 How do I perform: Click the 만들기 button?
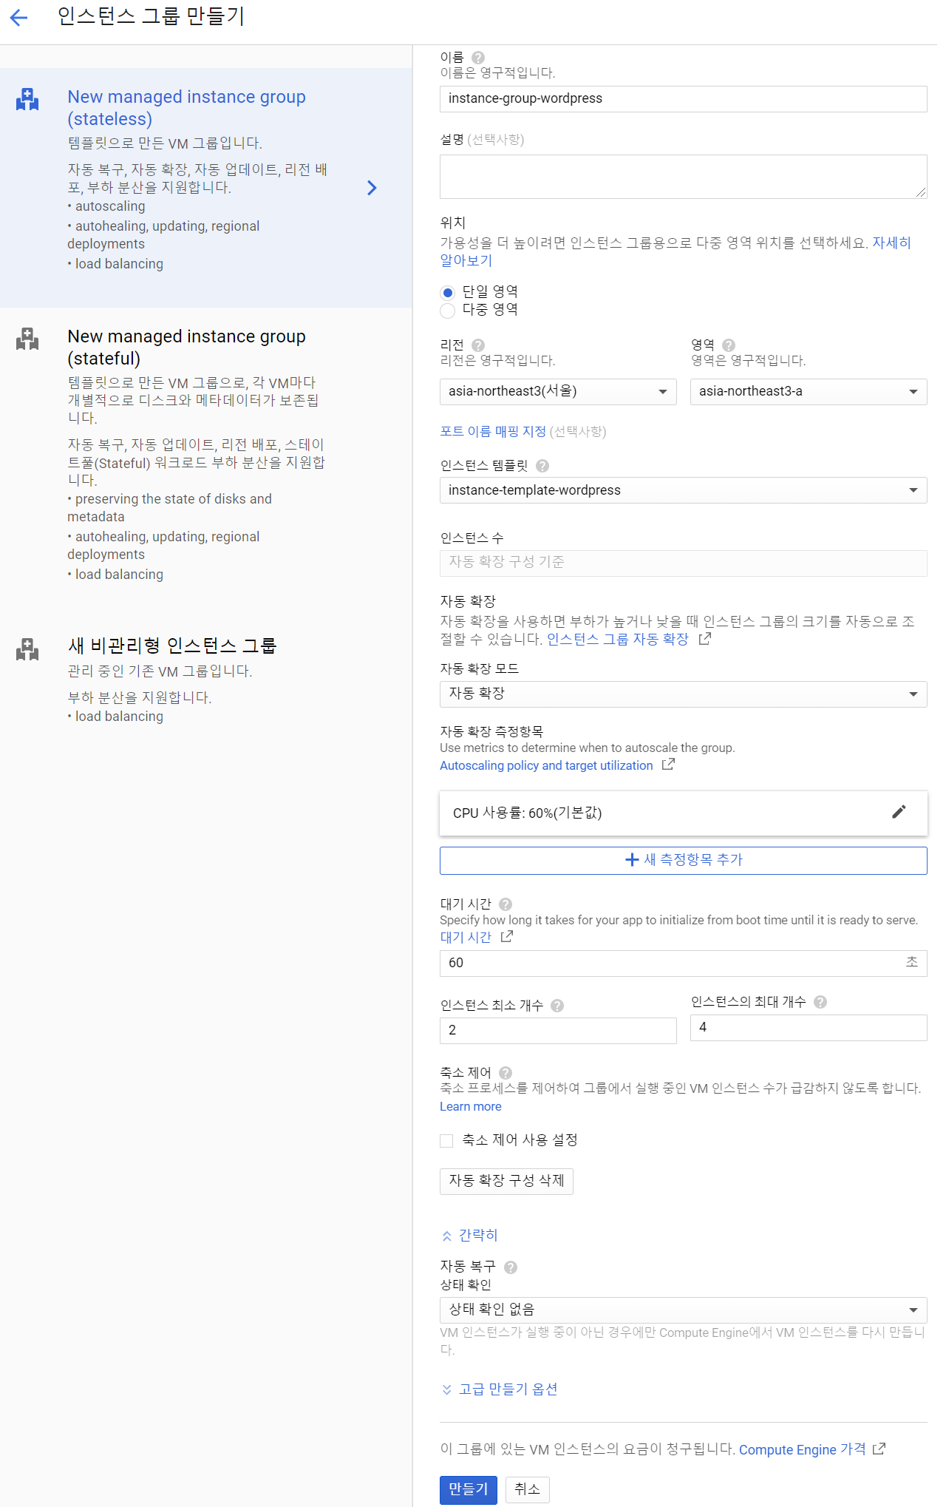pos(469,1490)
